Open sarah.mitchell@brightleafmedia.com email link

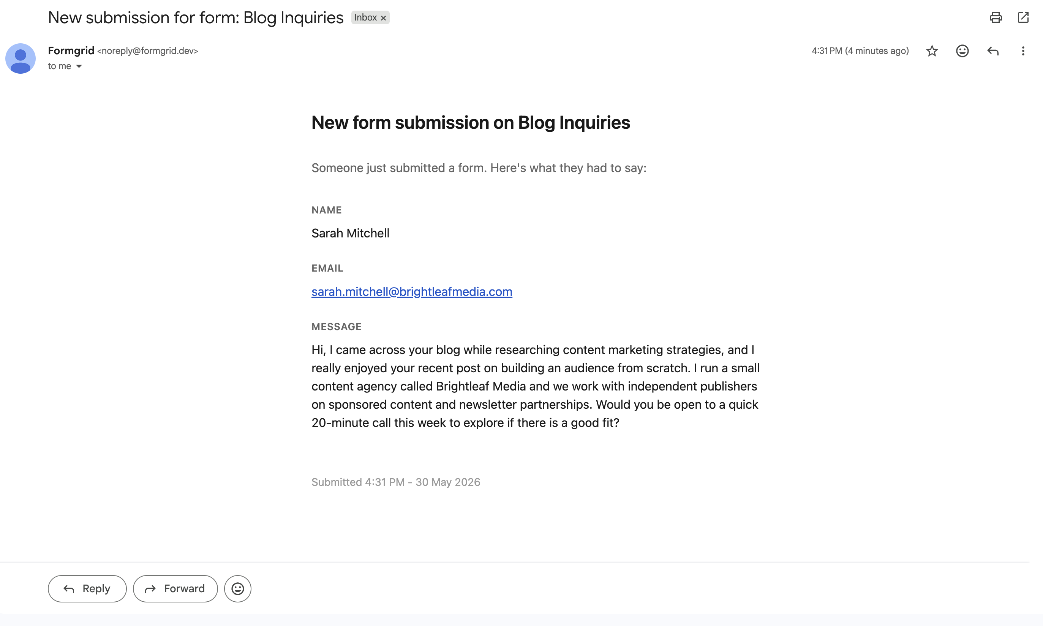[412, 291]
